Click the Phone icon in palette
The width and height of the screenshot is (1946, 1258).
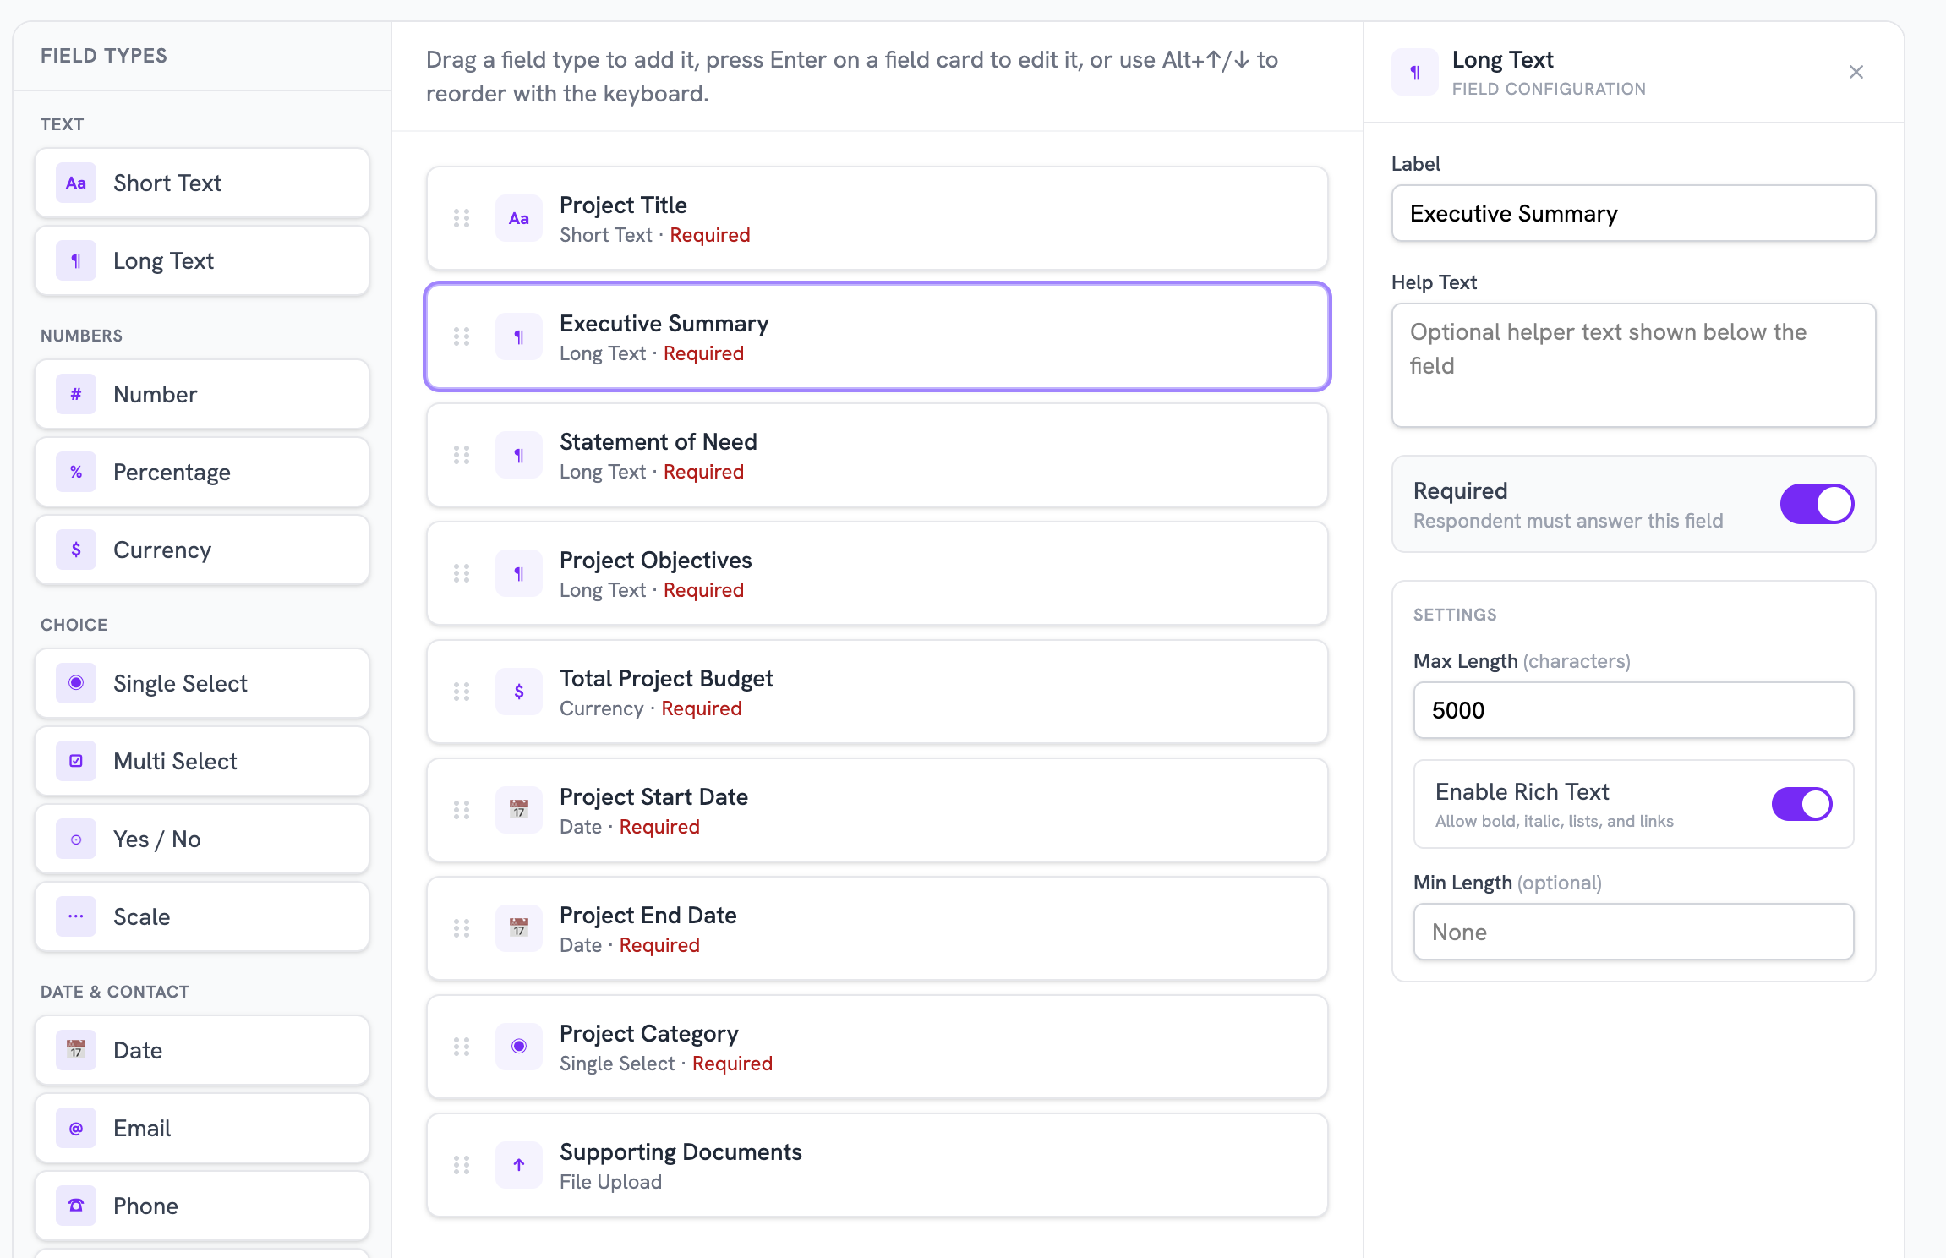(x=76, y=1206)
